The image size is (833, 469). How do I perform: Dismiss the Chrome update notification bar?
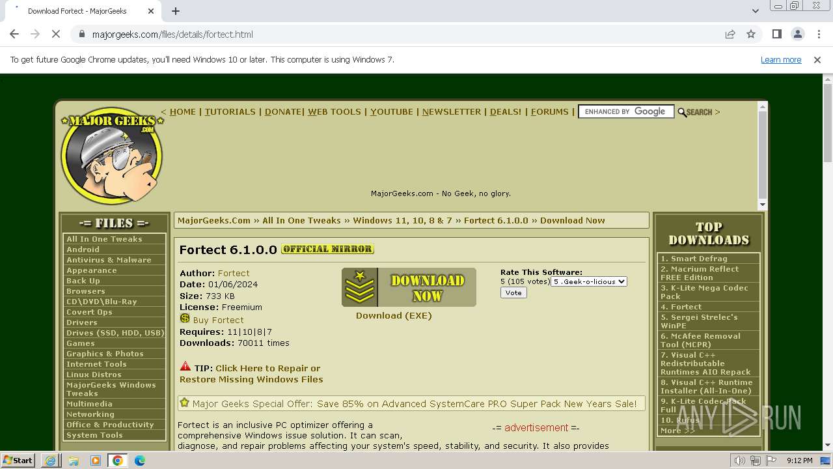817,60
